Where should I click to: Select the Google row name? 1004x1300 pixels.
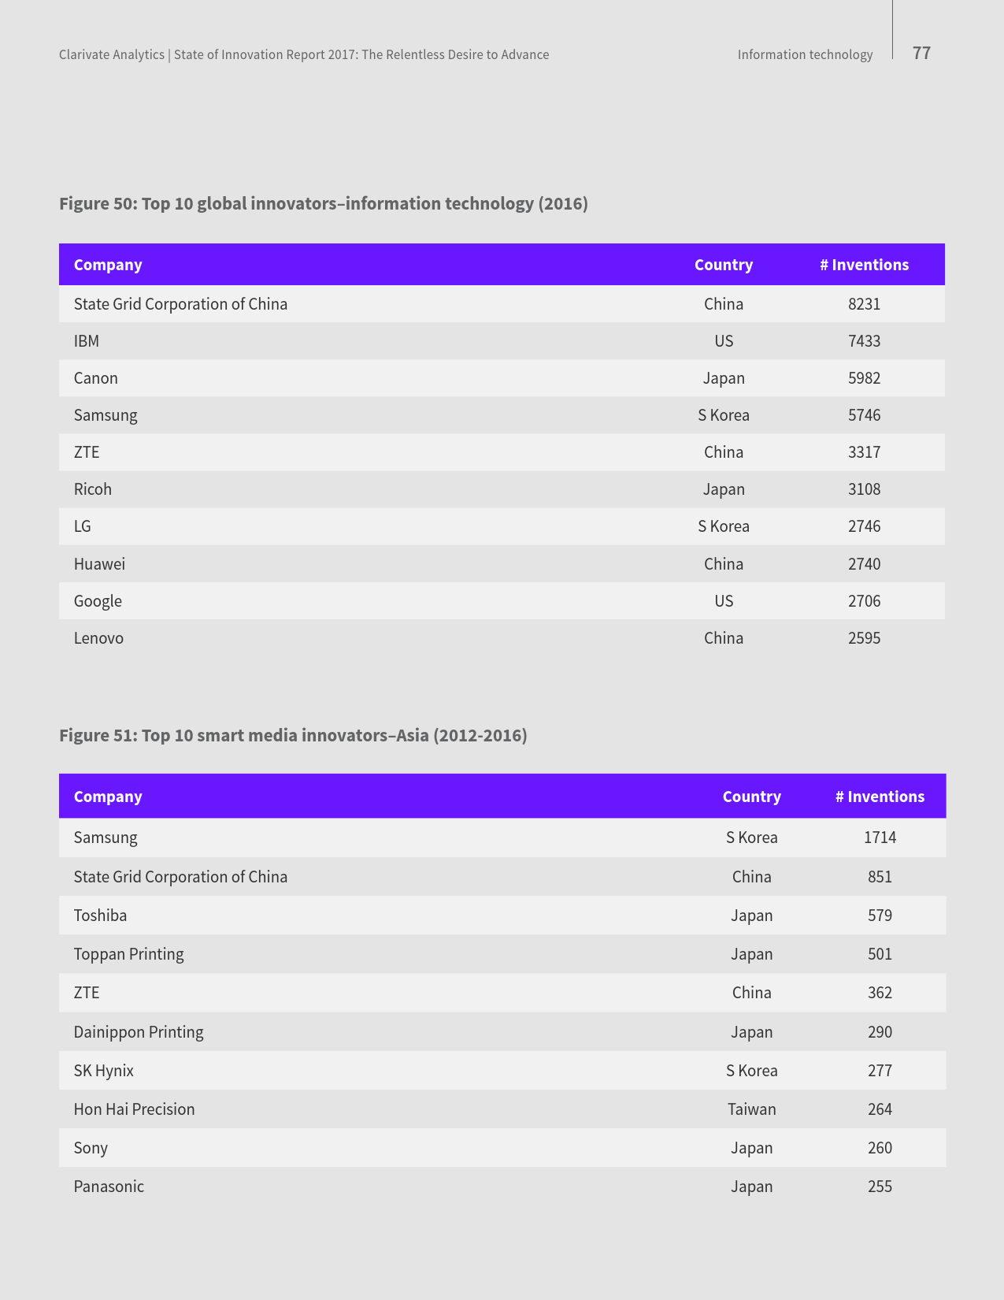pos(98,601)
